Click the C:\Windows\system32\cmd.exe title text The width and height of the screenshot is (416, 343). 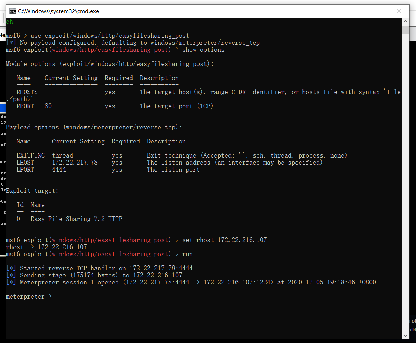click(x=59, y=11)
